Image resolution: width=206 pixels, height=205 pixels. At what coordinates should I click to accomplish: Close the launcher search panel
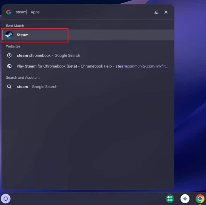166,12
